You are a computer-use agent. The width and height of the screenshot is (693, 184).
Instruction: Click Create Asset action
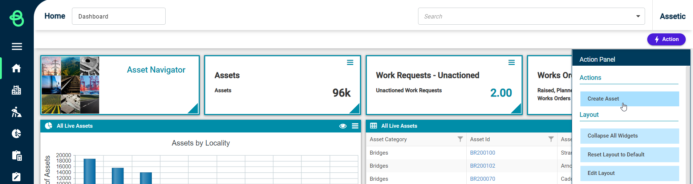tap(629, 99)
